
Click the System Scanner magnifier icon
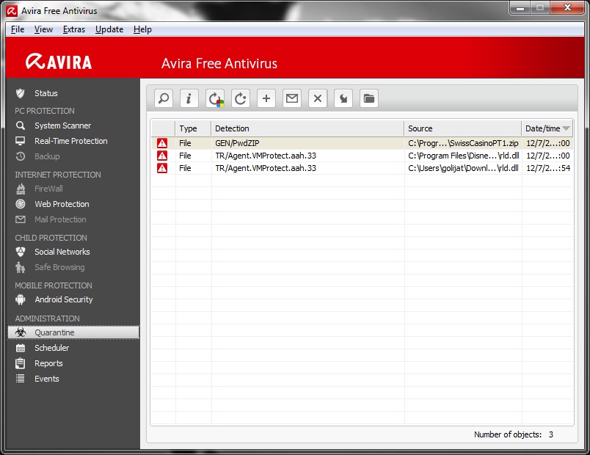point(21,125)
